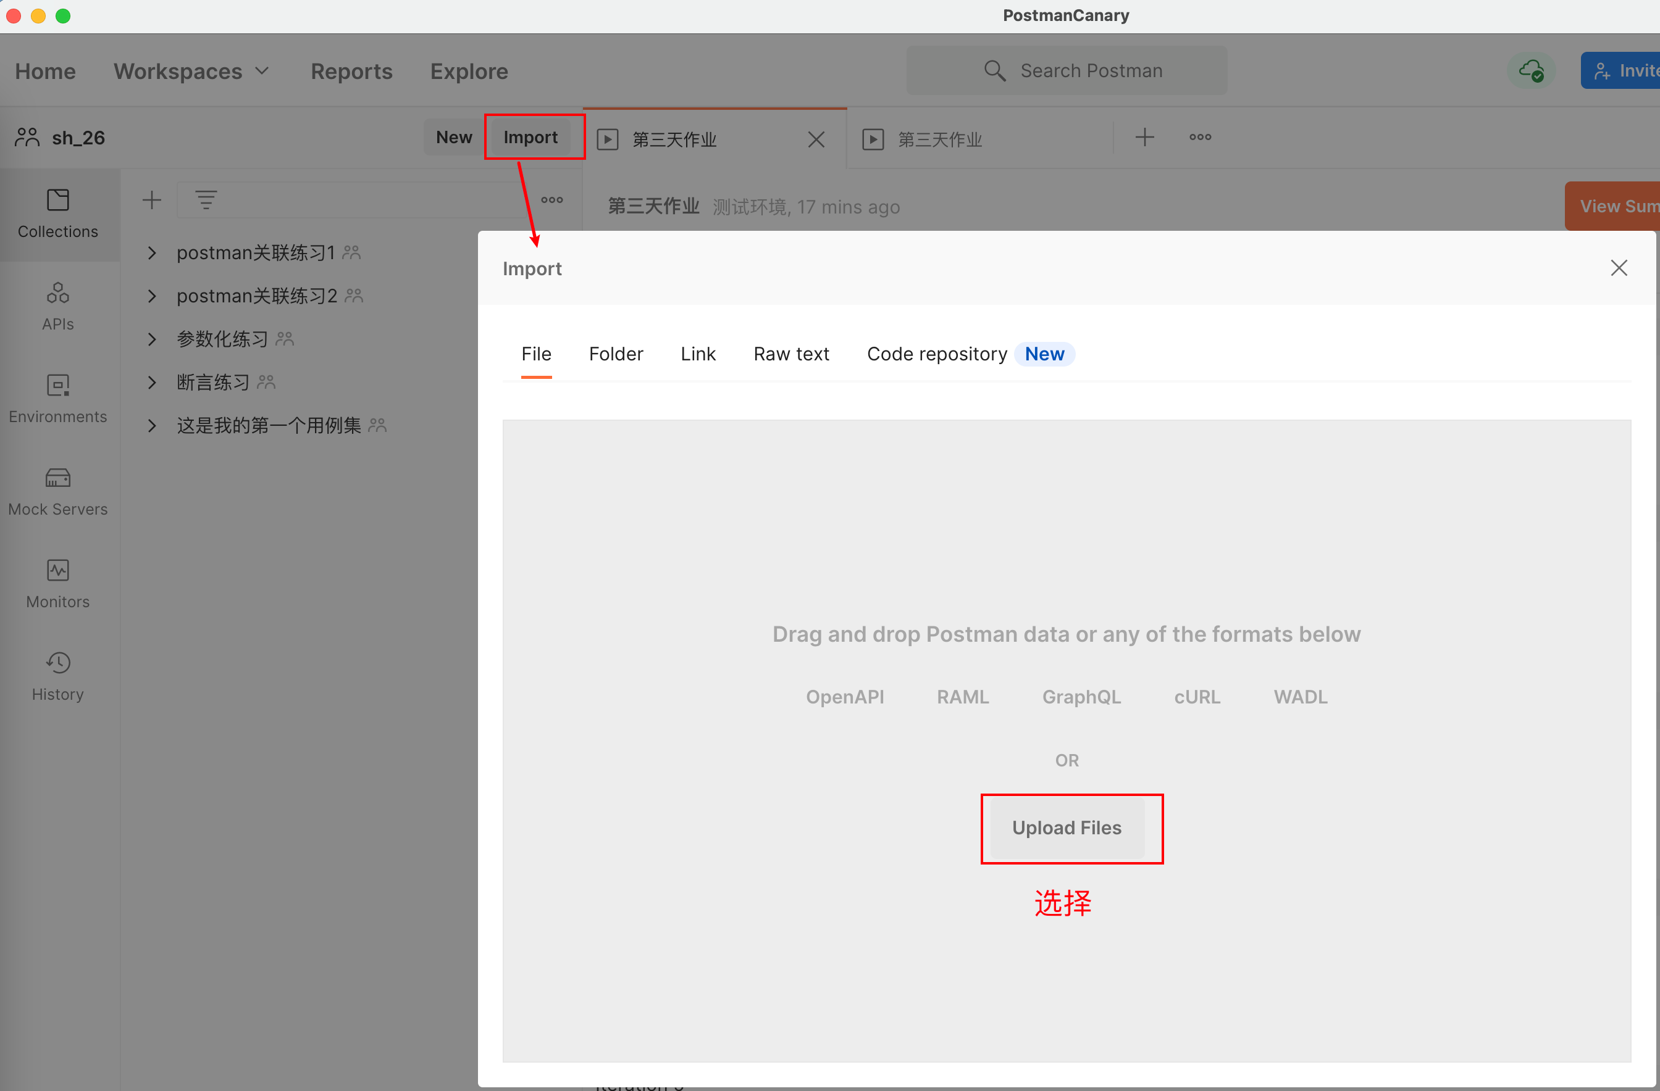This screenshot has height=1091, width=1660.
Task: Click the OpenAPI format label
Action: (845, 697)
